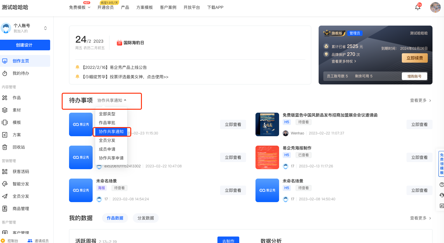Click the 回收站 trash icon
Screen dimensions: 444x243
(5, 147)
